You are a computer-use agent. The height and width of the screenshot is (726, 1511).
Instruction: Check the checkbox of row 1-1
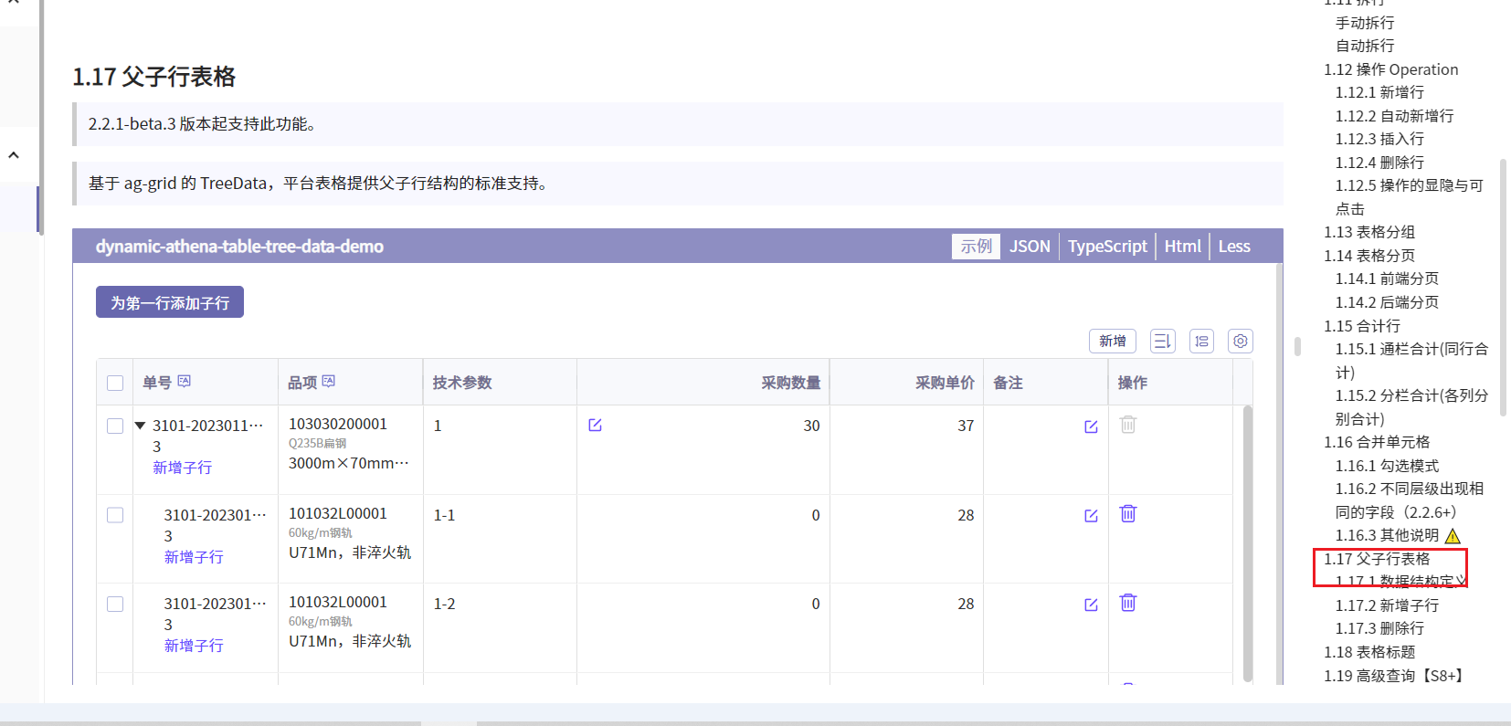pos(115,515)
